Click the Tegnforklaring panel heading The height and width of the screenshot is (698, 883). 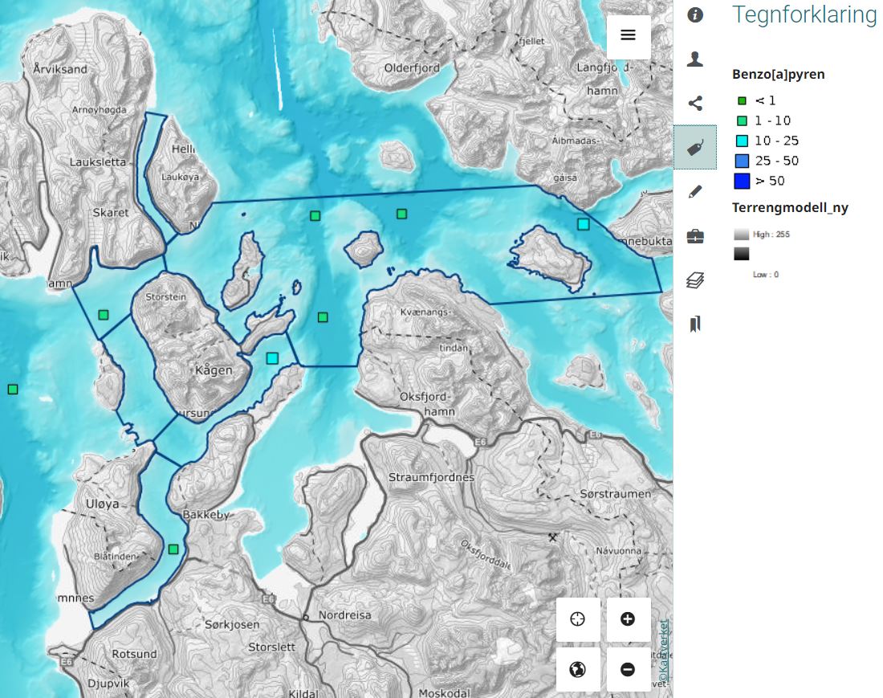[804, 15]
